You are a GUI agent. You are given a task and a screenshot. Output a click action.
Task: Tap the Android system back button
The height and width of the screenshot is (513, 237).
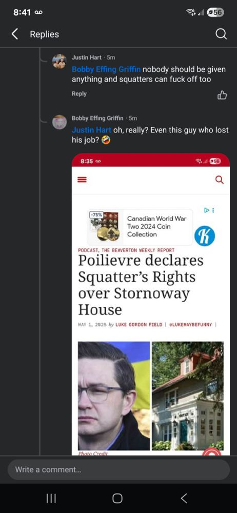[x=184, y=498]
